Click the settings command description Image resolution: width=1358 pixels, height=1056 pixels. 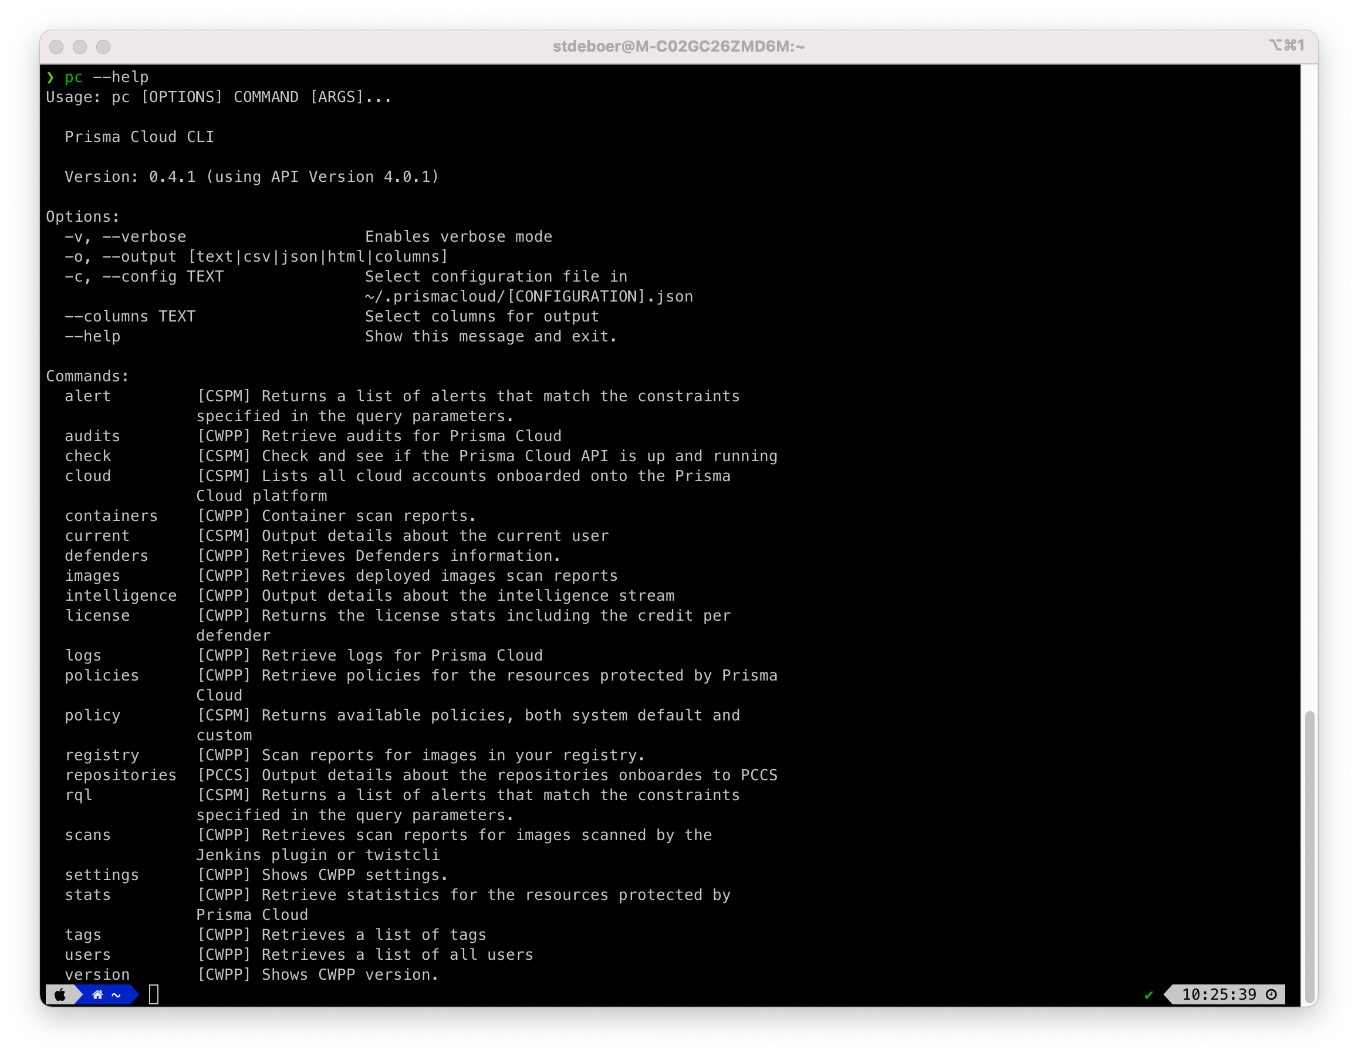[322, 875]
